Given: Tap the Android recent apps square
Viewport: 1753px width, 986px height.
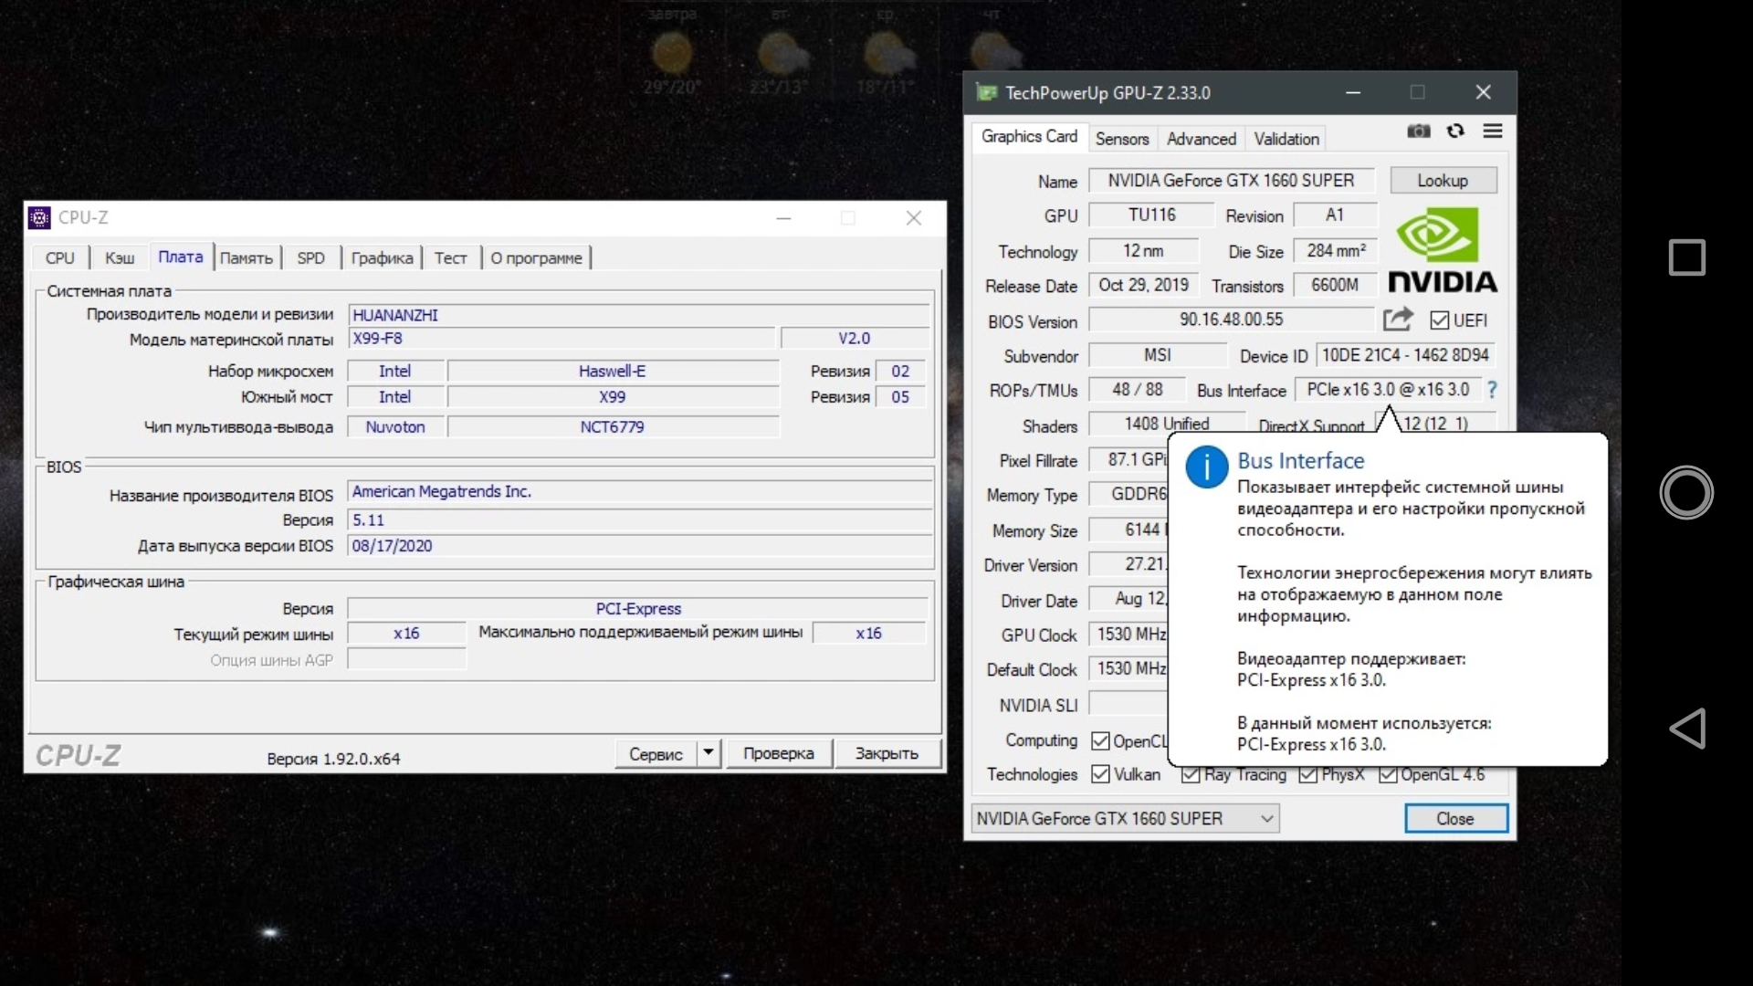Looking at the screenshot, I should pyautogui.click(x=1686, y=257).
